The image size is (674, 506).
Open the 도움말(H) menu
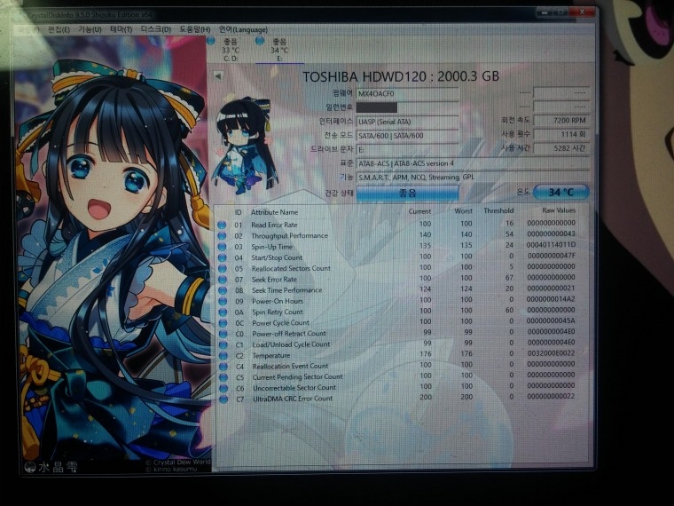(x=195, y=29)
